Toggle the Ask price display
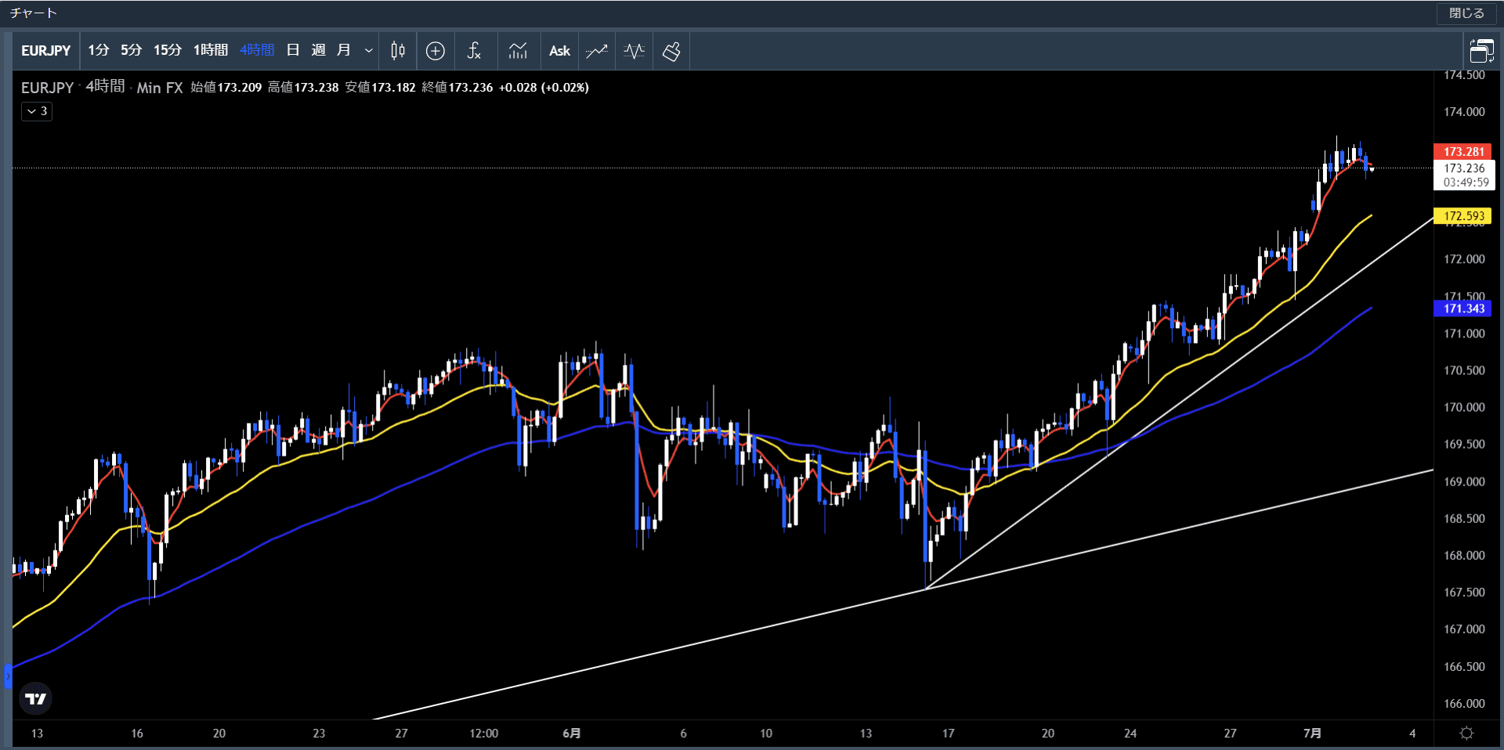The width and height of the screenshot is (1504, 750). (x=559, y=51)
